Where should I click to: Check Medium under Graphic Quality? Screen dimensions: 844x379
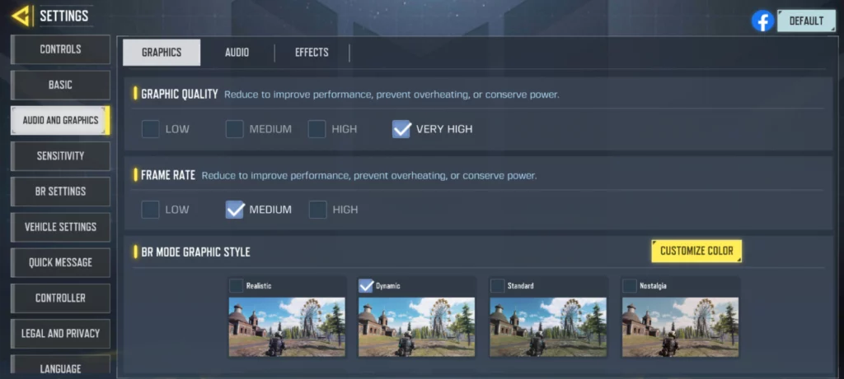click(235, 129)
